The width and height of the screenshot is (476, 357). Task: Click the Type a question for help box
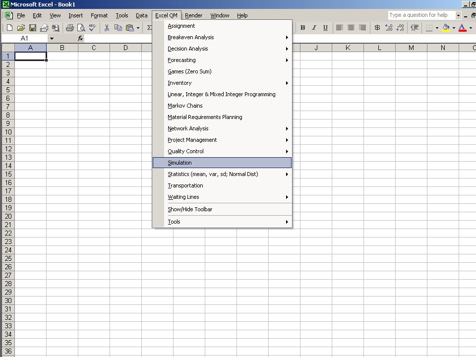point(421,15)
